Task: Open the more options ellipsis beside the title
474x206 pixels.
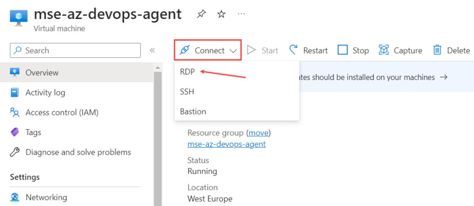Action: pos(241,14)
